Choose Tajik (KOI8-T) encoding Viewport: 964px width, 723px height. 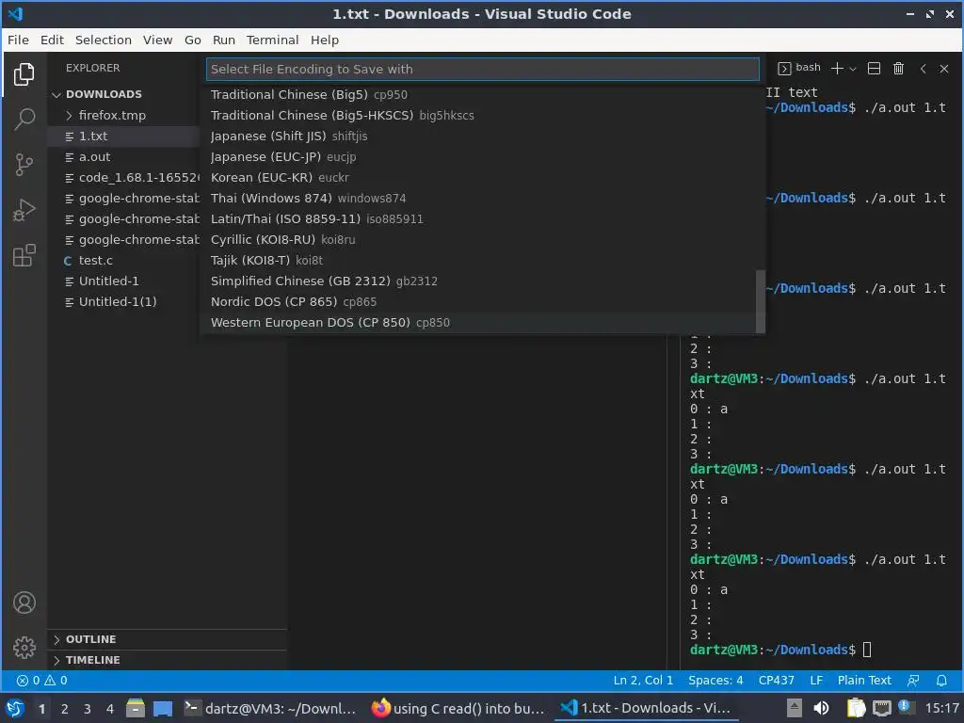point(478,261)
